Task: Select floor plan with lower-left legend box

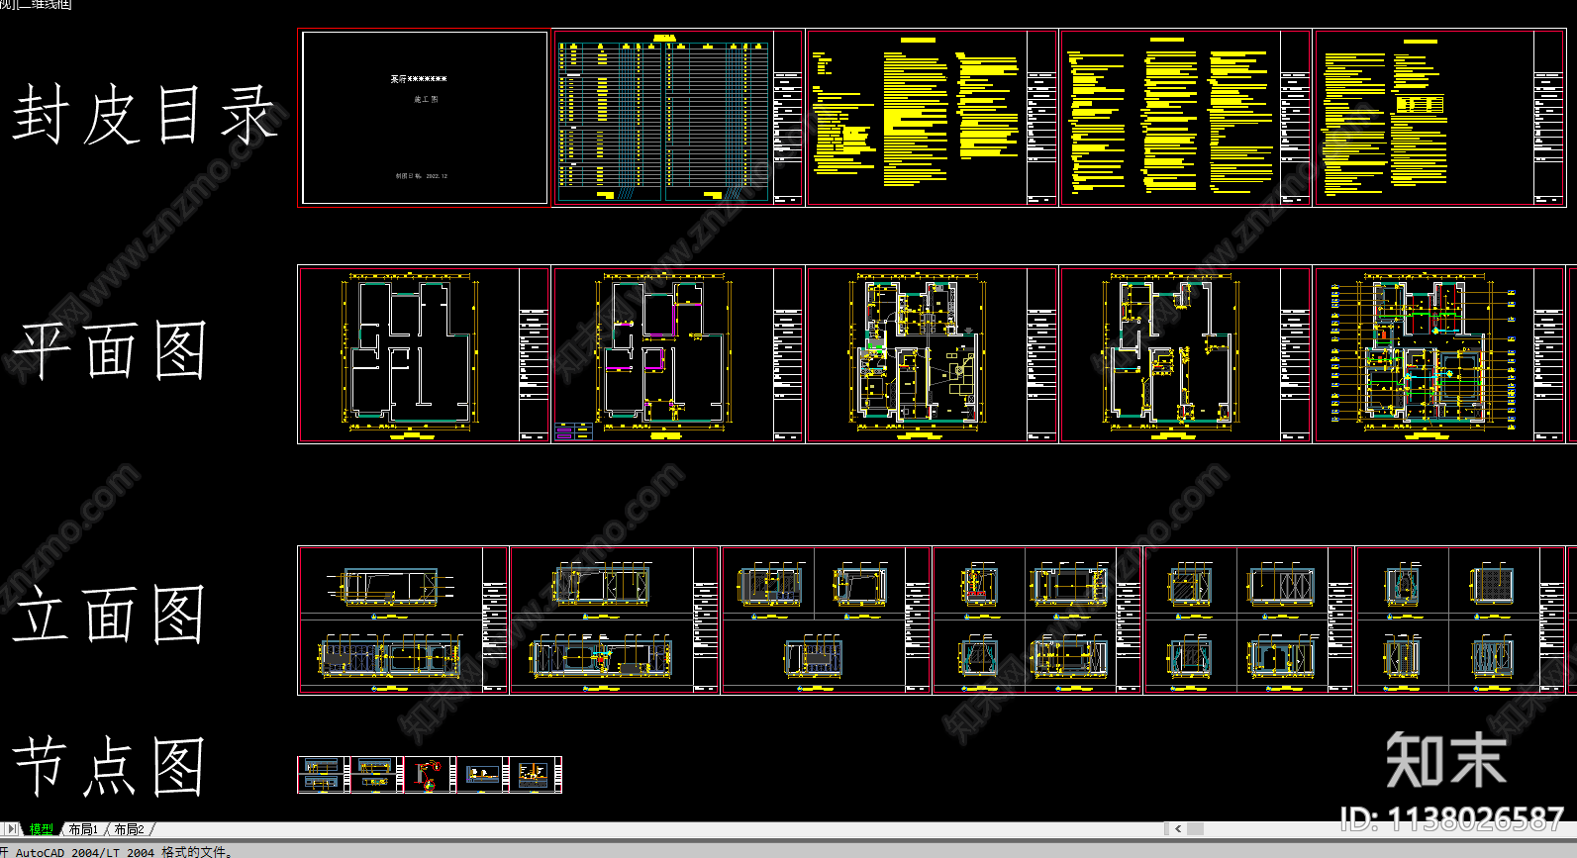Action: 678,354
